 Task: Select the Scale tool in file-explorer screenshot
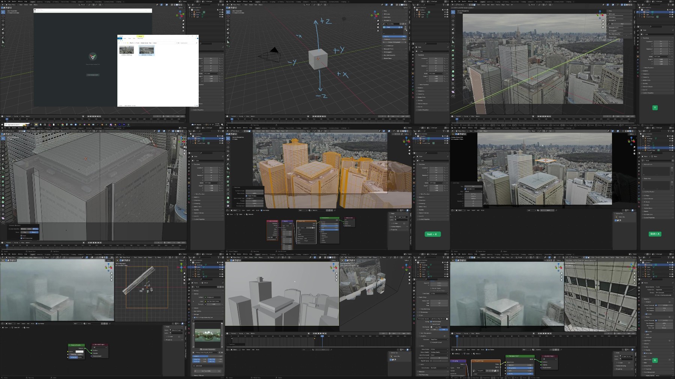click(3, 28)
